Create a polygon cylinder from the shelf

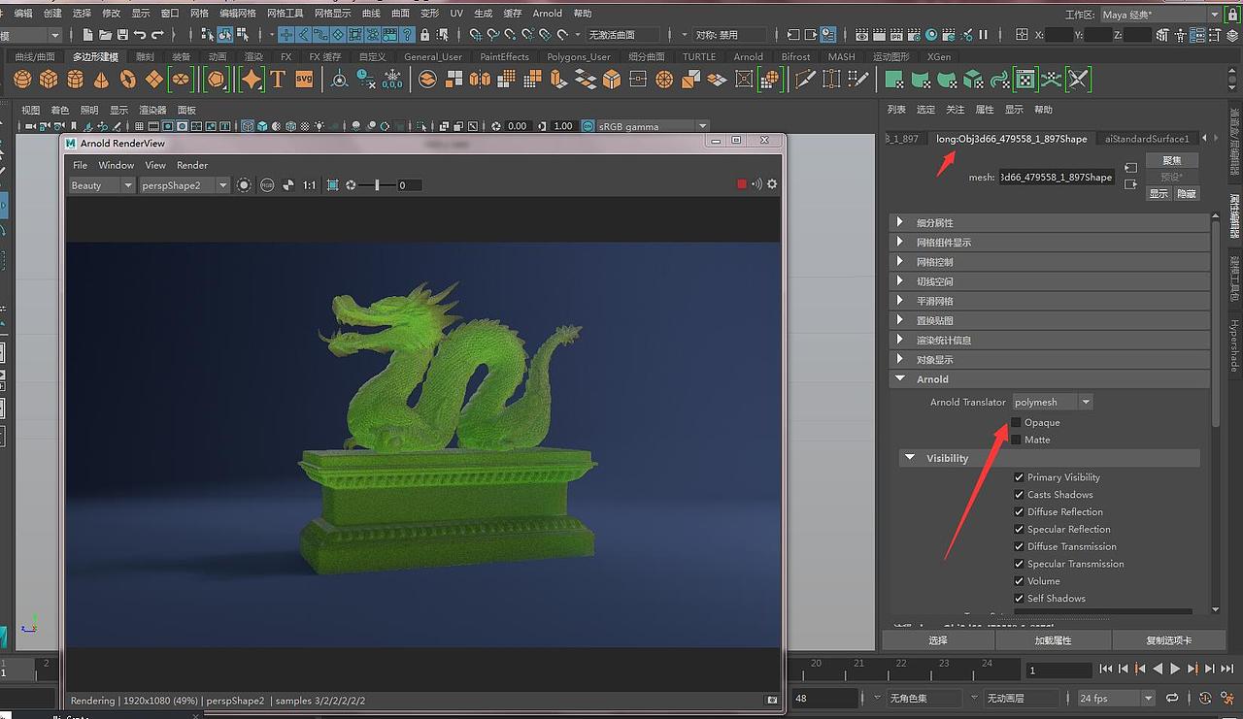75,79
